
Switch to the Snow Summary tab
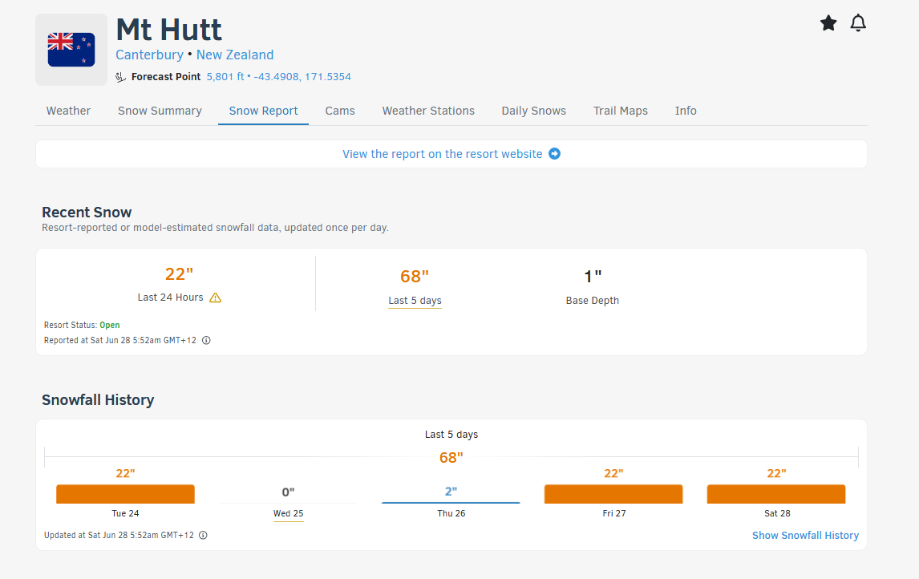coord(160,111)
